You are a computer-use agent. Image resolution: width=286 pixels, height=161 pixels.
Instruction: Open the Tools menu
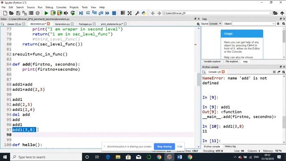[84, 7]
